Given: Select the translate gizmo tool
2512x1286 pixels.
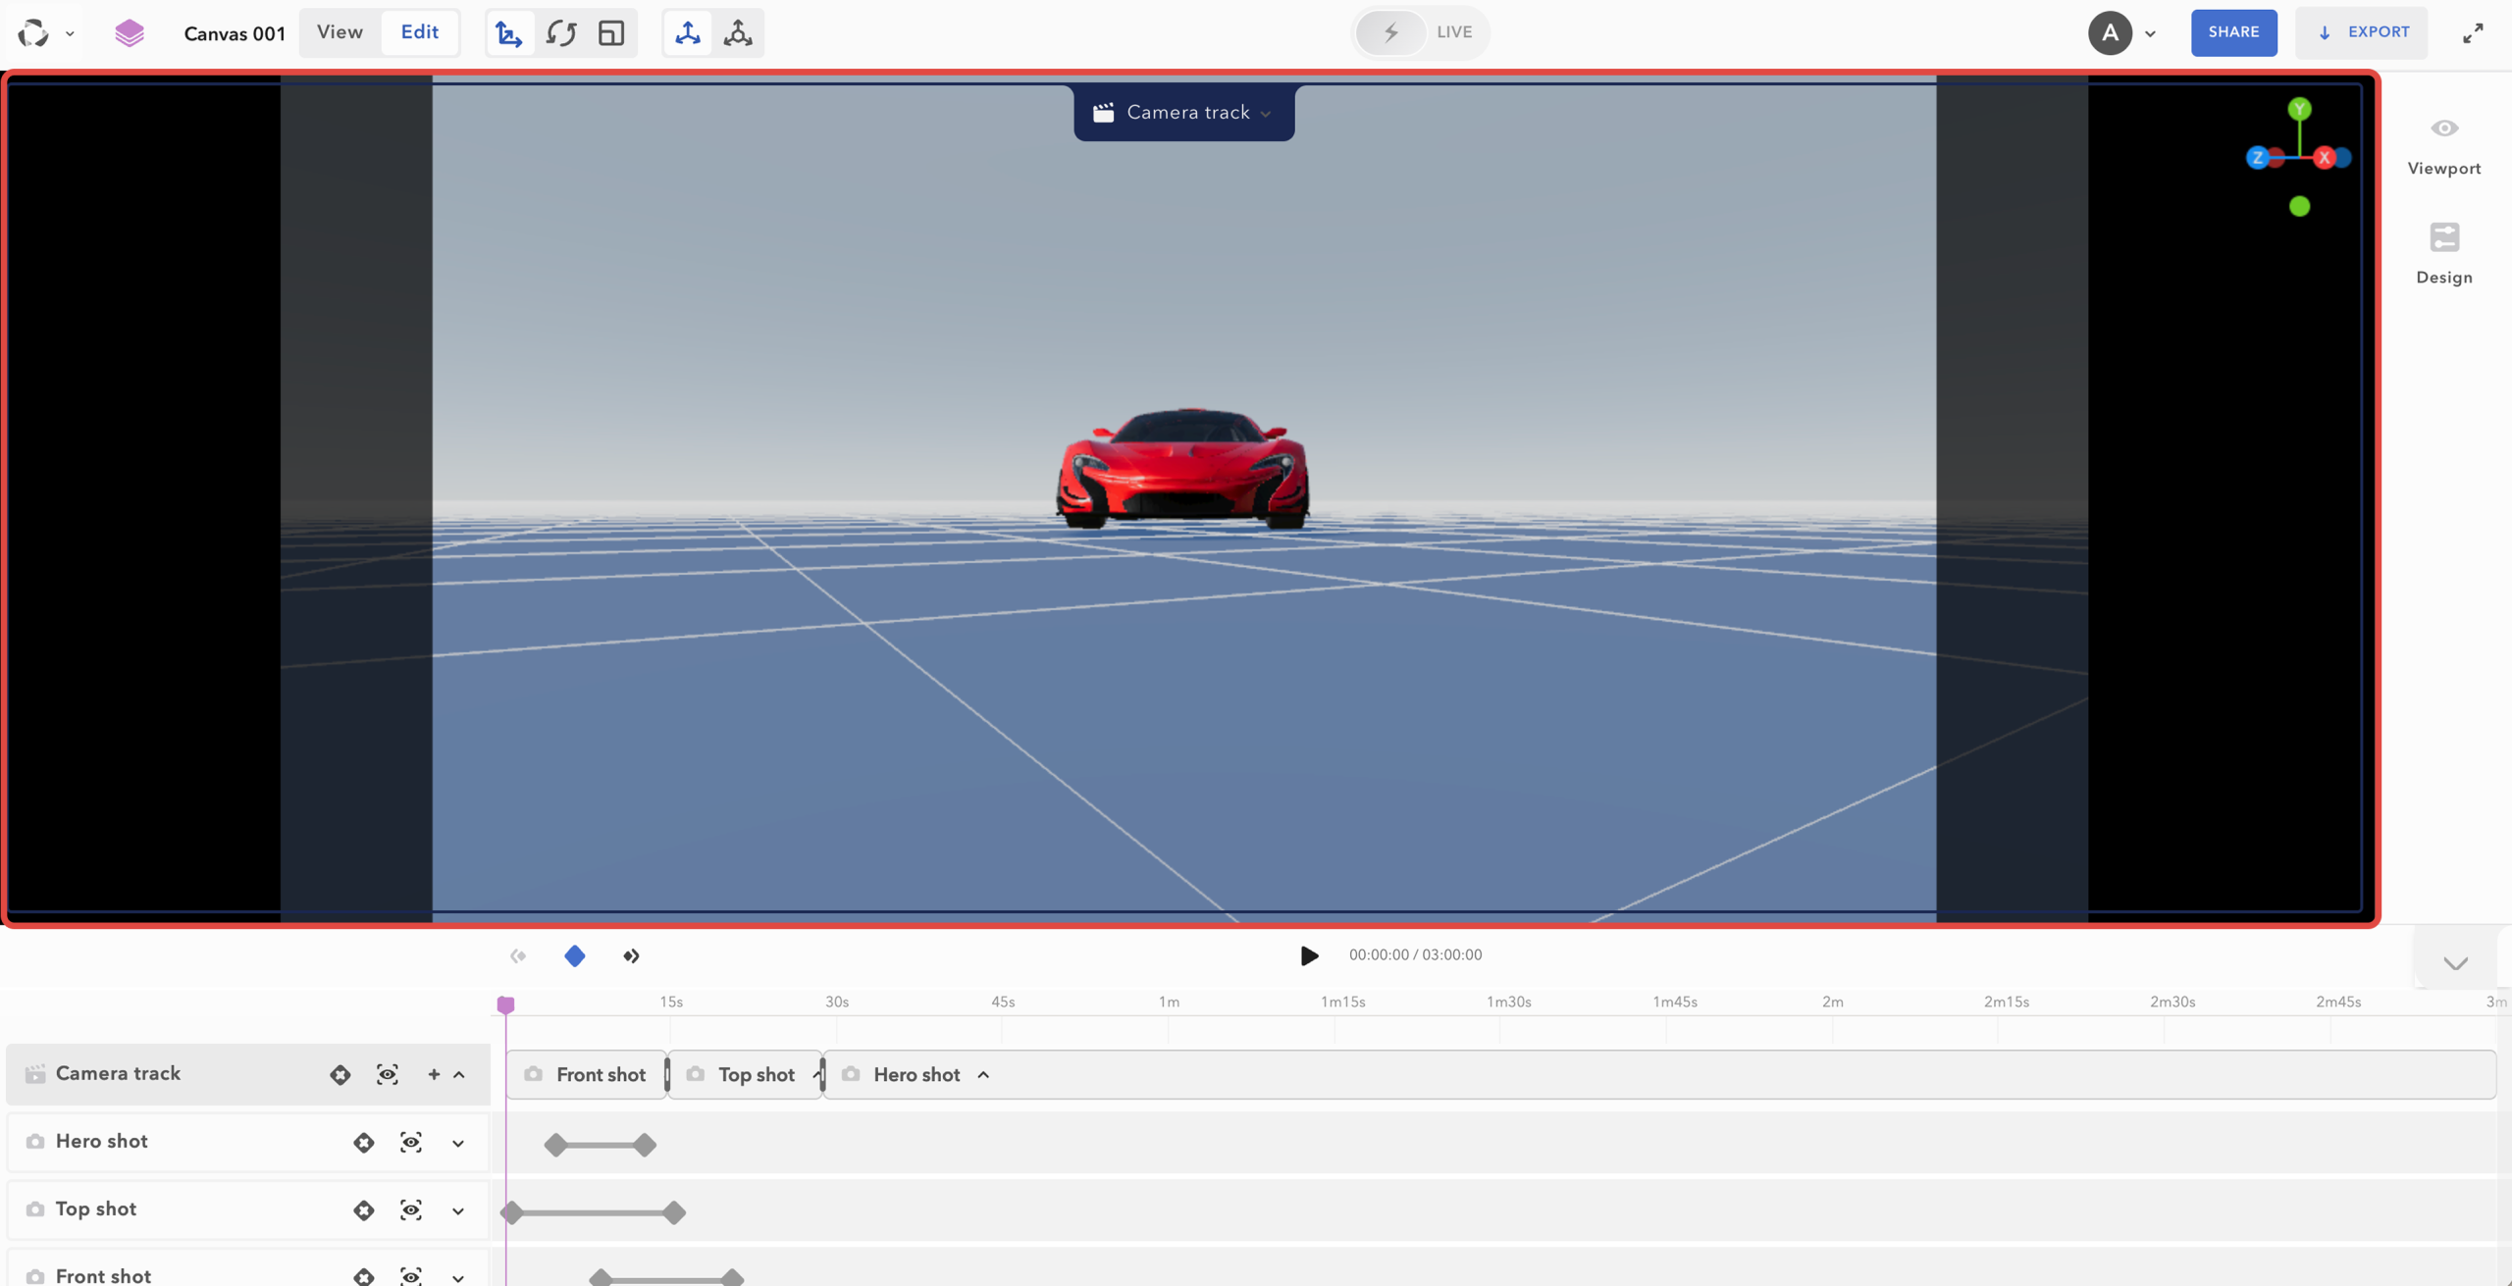Looking at the screenshot, I should [509, 32].
